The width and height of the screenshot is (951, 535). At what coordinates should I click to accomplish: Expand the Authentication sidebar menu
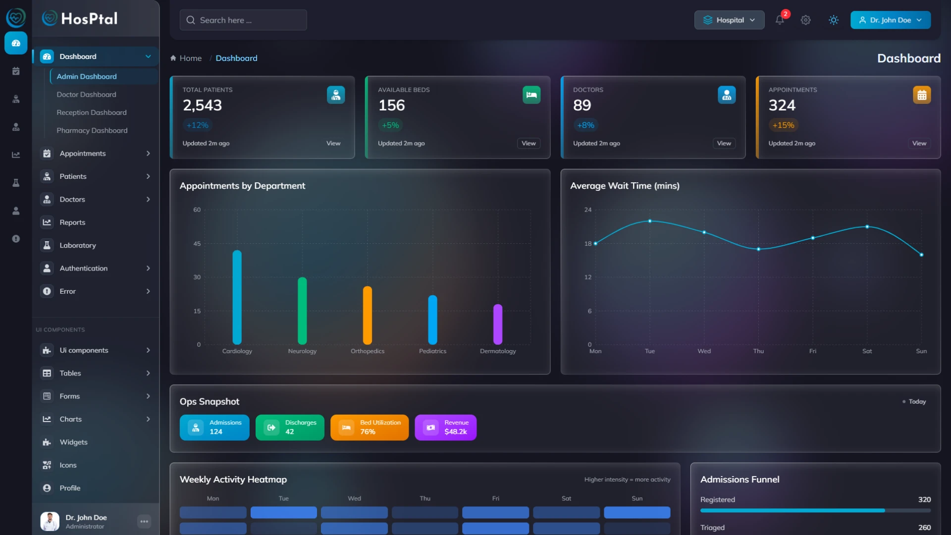tap(96, 268)
